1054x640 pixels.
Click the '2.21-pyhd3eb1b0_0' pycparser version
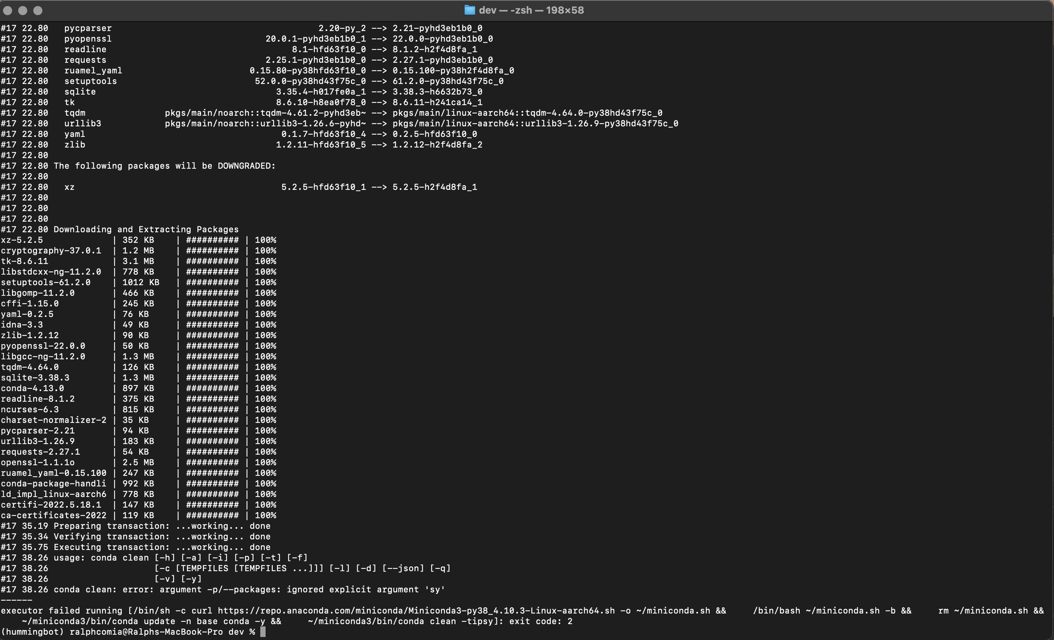pos(438,28)
